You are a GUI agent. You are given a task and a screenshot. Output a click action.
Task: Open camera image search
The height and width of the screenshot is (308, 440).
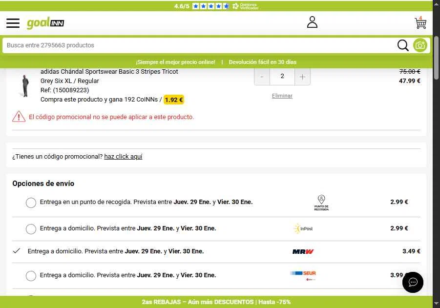click(x=420, y=45)
